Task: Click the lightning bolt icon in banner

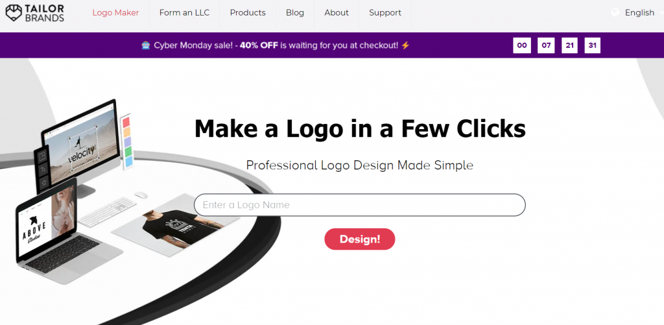Action: click(x=406, y=45)
